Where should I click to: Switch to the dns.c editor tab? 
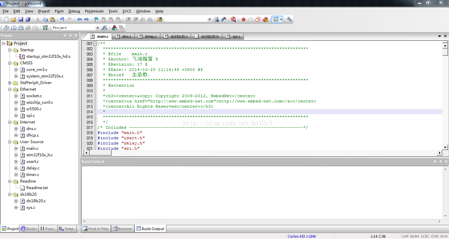[123, 36]
